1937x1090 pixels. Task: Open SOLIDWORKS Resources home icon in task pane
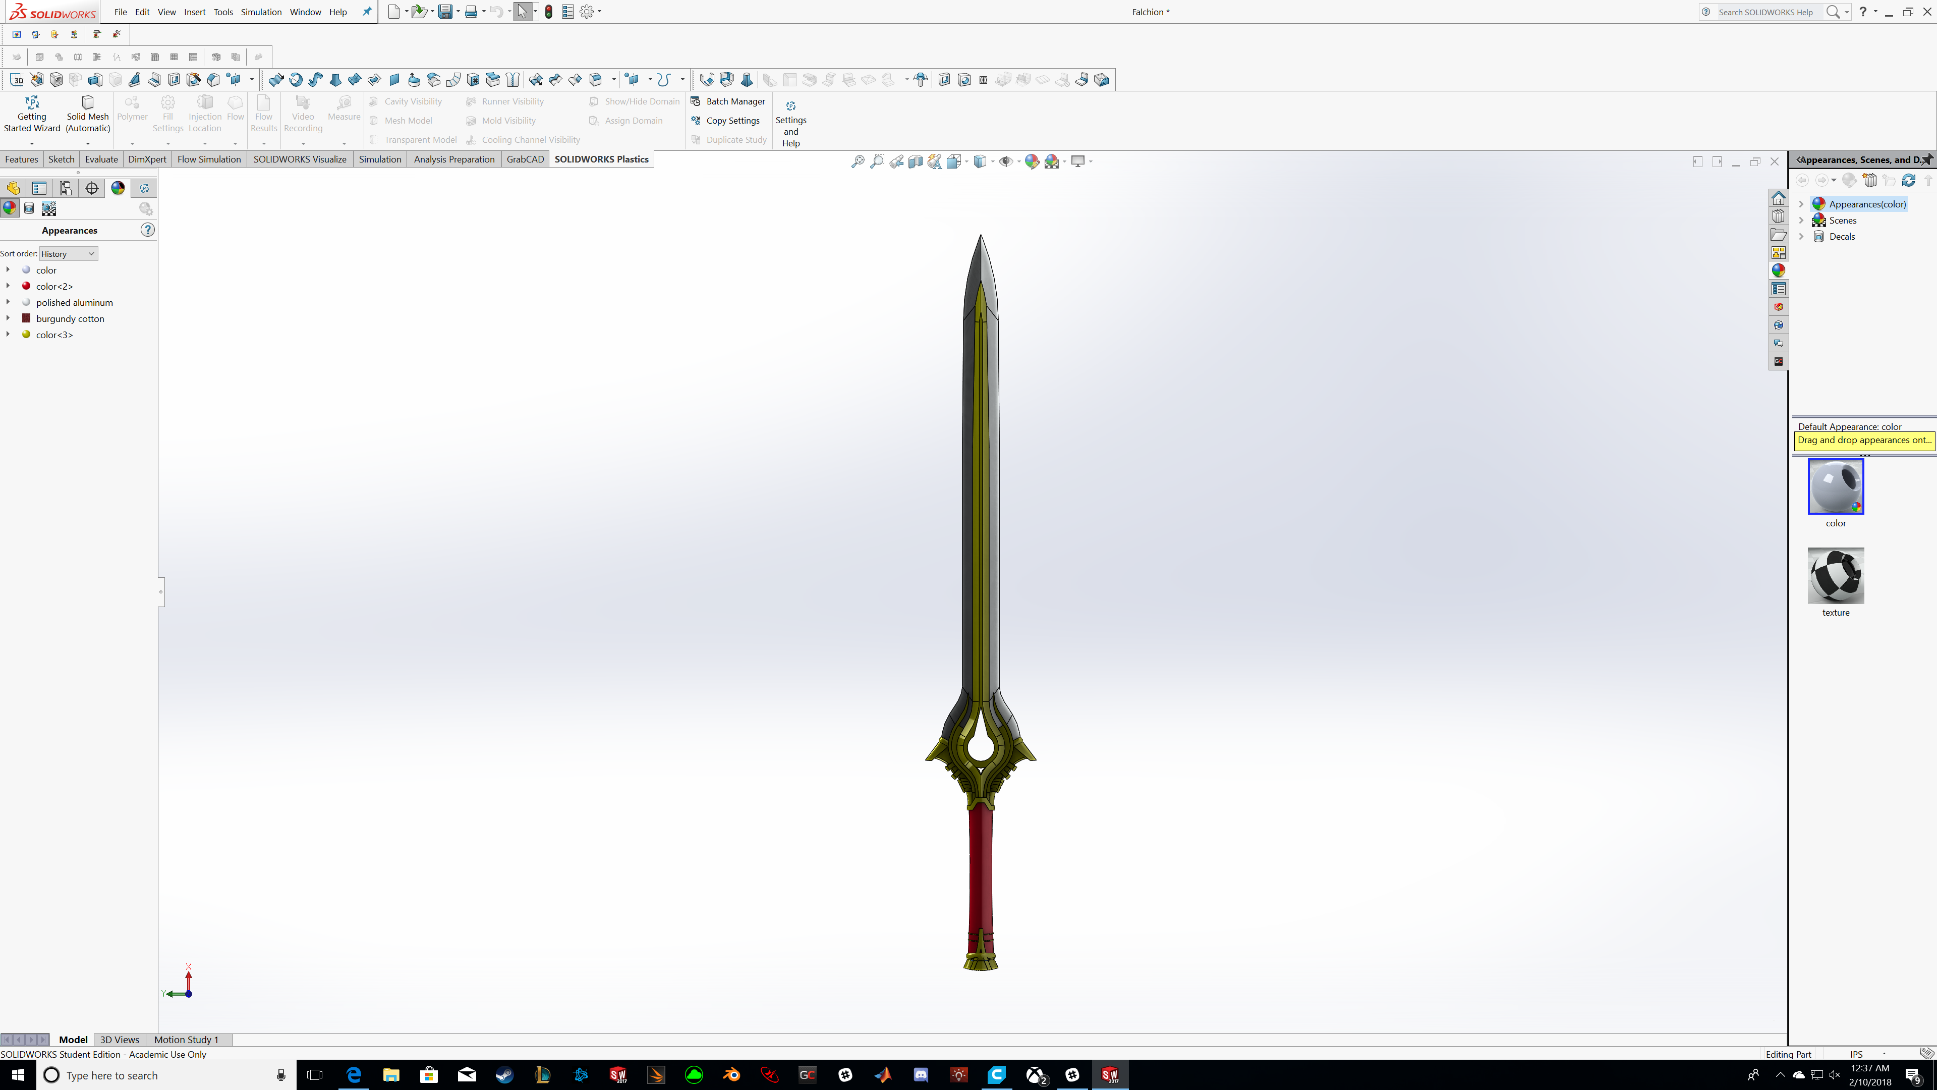[x=1778, y=198]
